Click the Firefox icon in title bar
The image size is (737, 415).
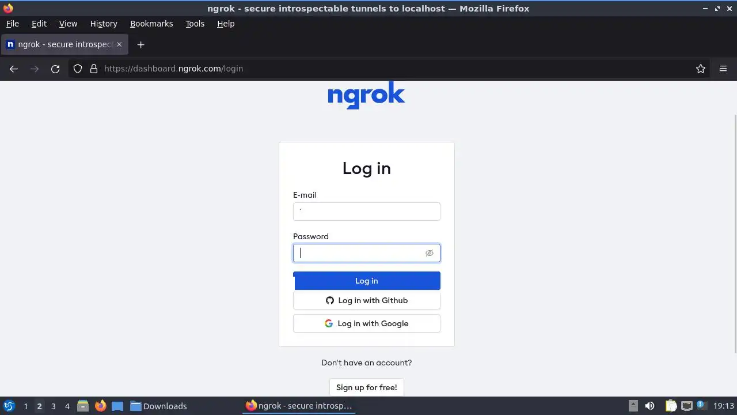coord(7,8)
